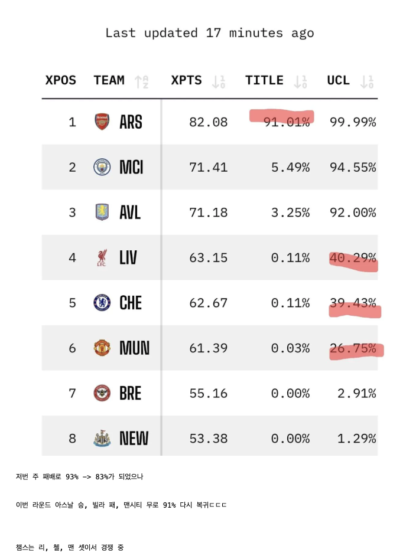Click Liverpool's highlighted 40.29% UCL value
Image resolution: width=403 pixels, height=559 pixels.
coord(353,258)
